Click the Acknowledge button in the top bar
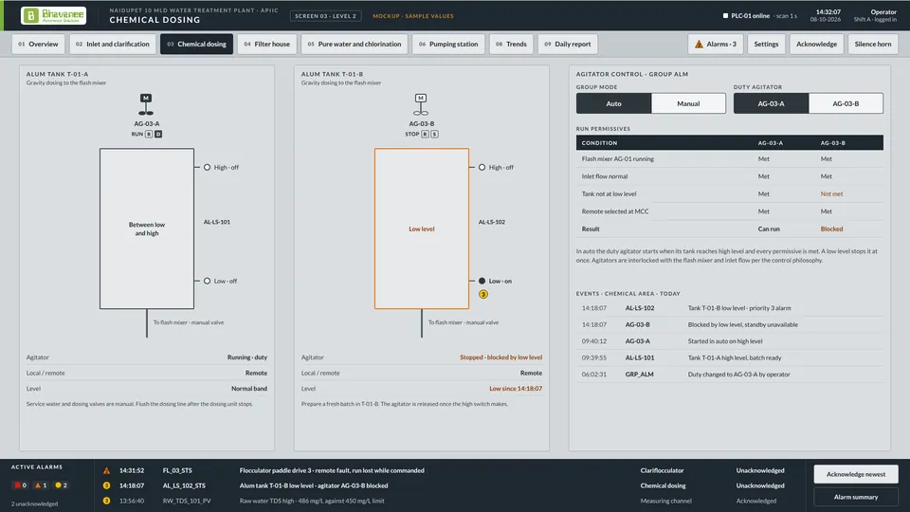910x512 pixels. point(816,45)
